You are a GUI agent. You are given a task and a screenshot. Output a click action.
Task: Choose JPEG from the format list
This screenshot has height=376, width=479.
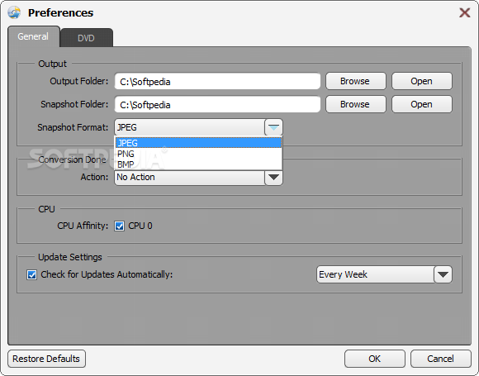[x=198, y=143]
